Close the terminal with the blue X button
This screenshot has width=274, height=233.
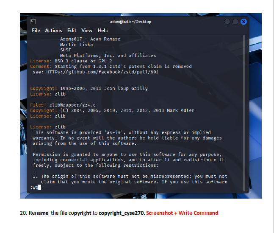tap(243, 22)
